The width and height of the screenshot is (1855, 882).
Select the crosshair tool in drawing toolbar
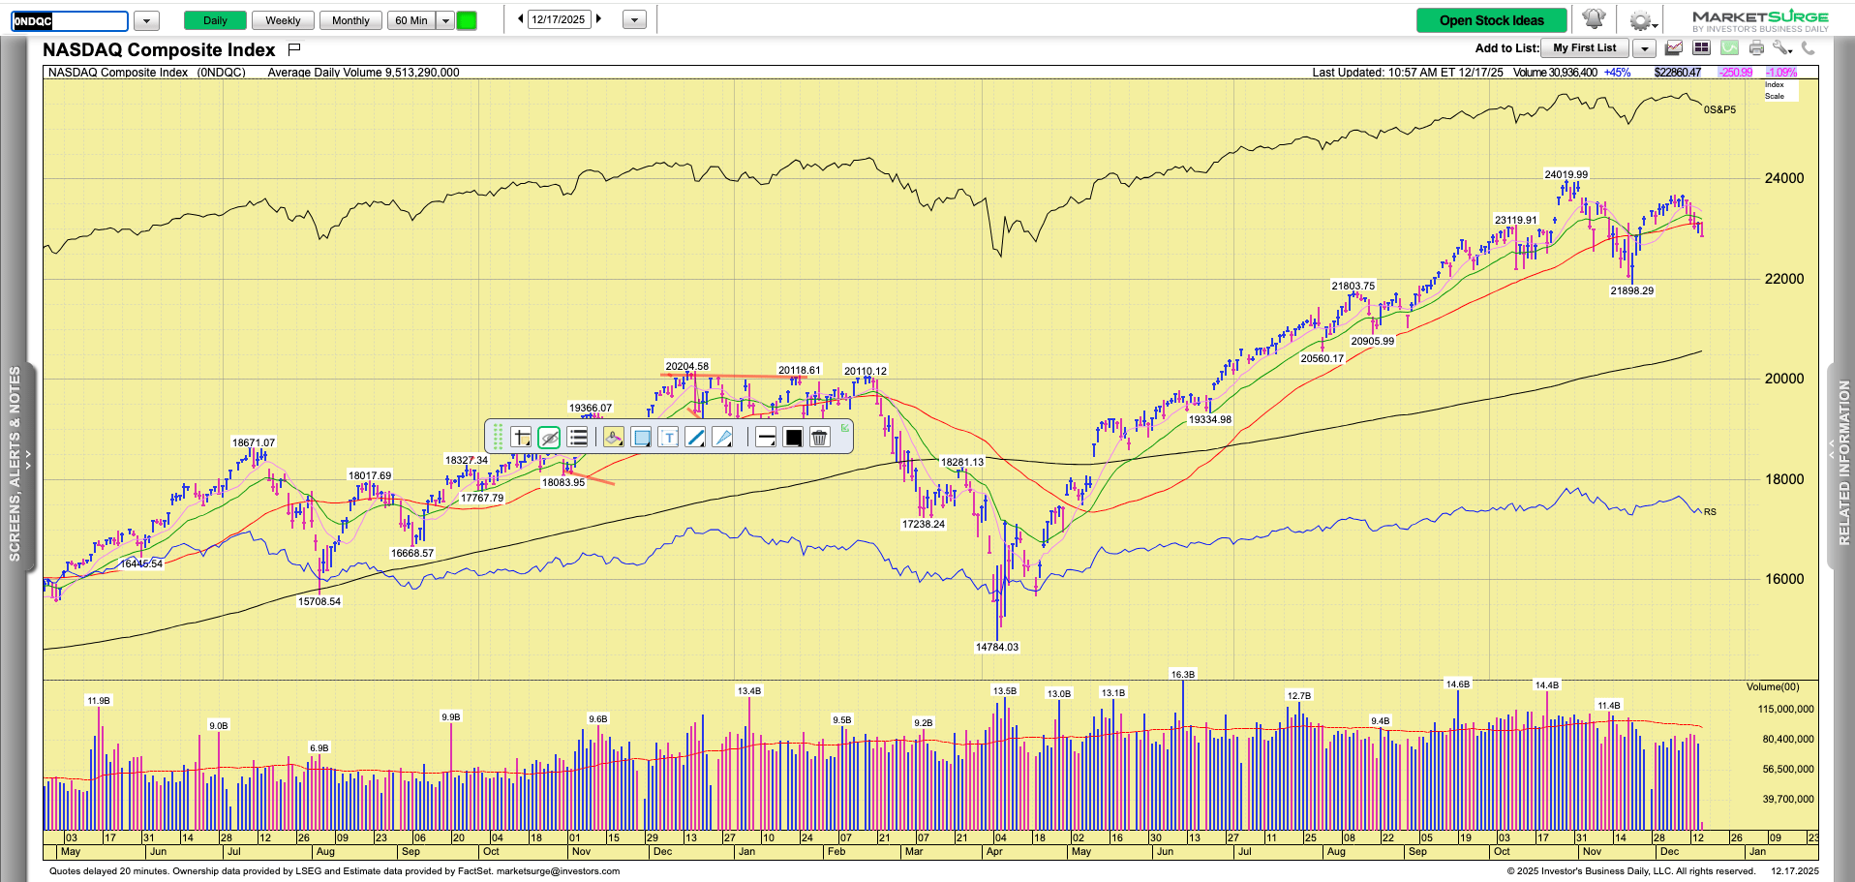[x=521, y=438]
